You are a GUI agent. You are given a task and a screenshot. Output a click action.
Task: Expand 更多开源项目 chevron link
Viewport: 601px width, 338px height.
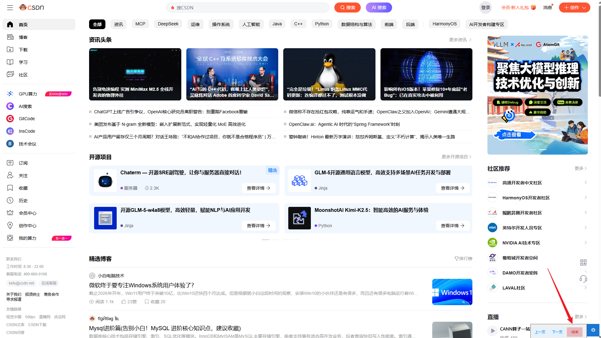pos(456,157)
